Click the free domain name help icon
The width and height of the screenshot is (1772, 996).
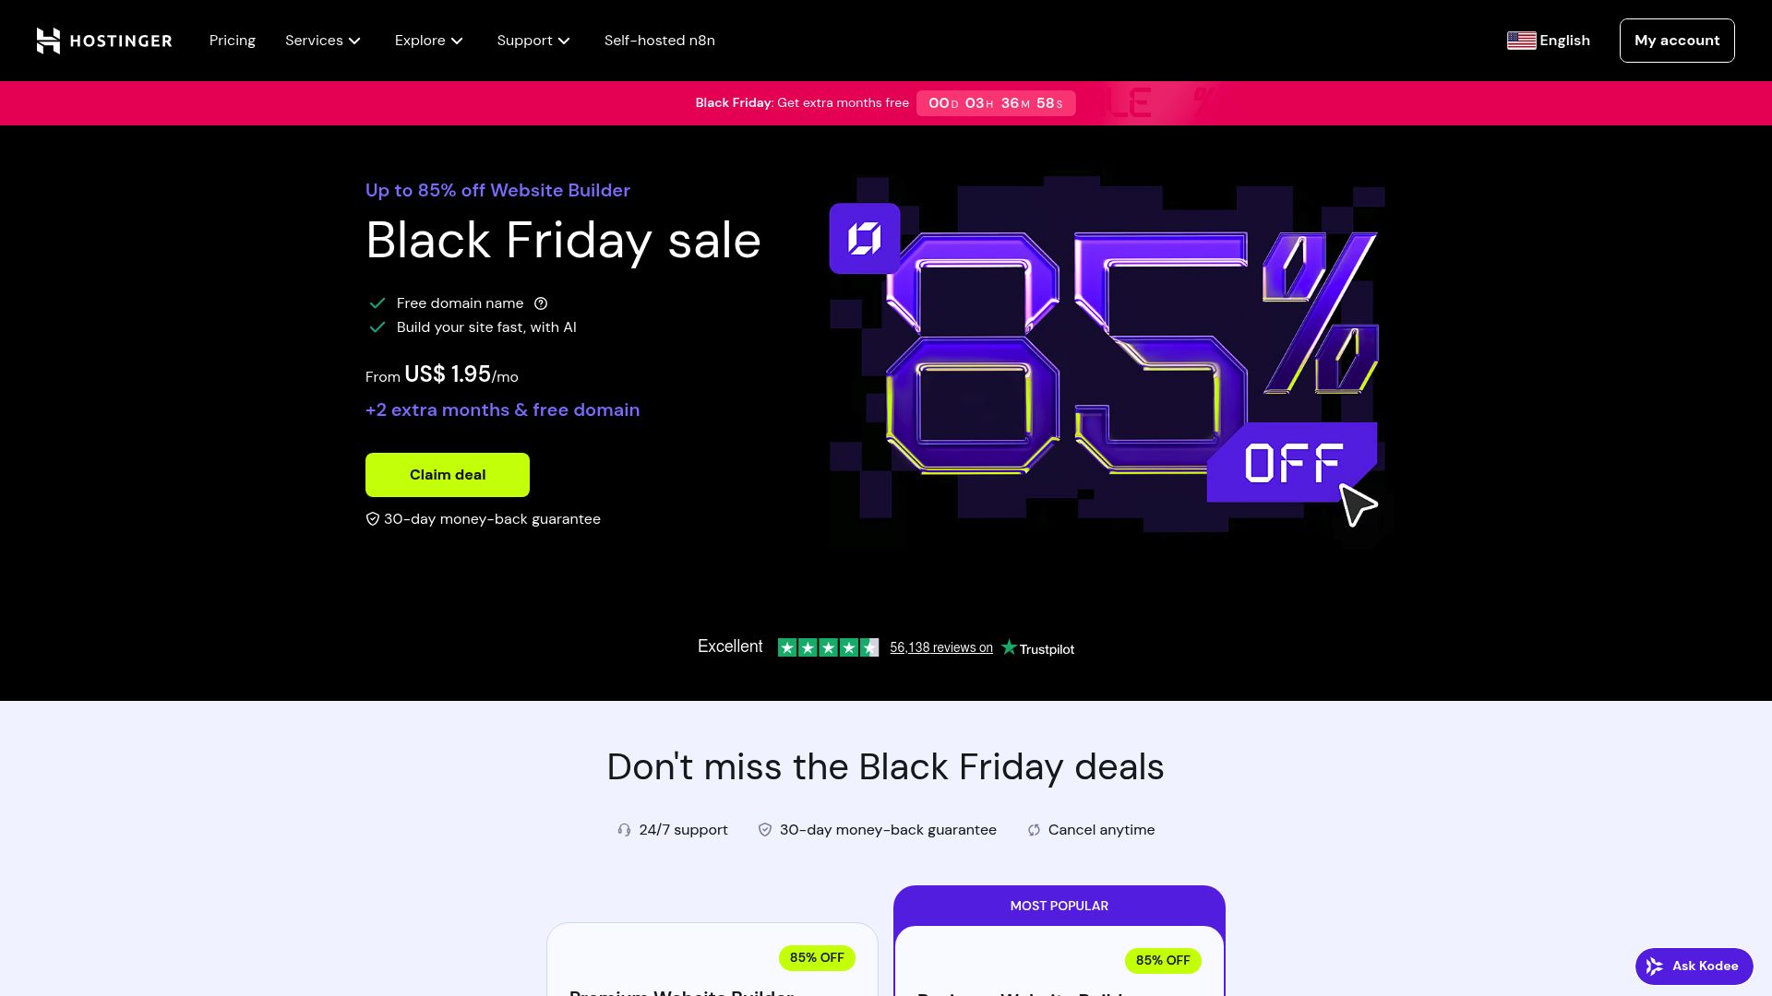coord(541,303)
